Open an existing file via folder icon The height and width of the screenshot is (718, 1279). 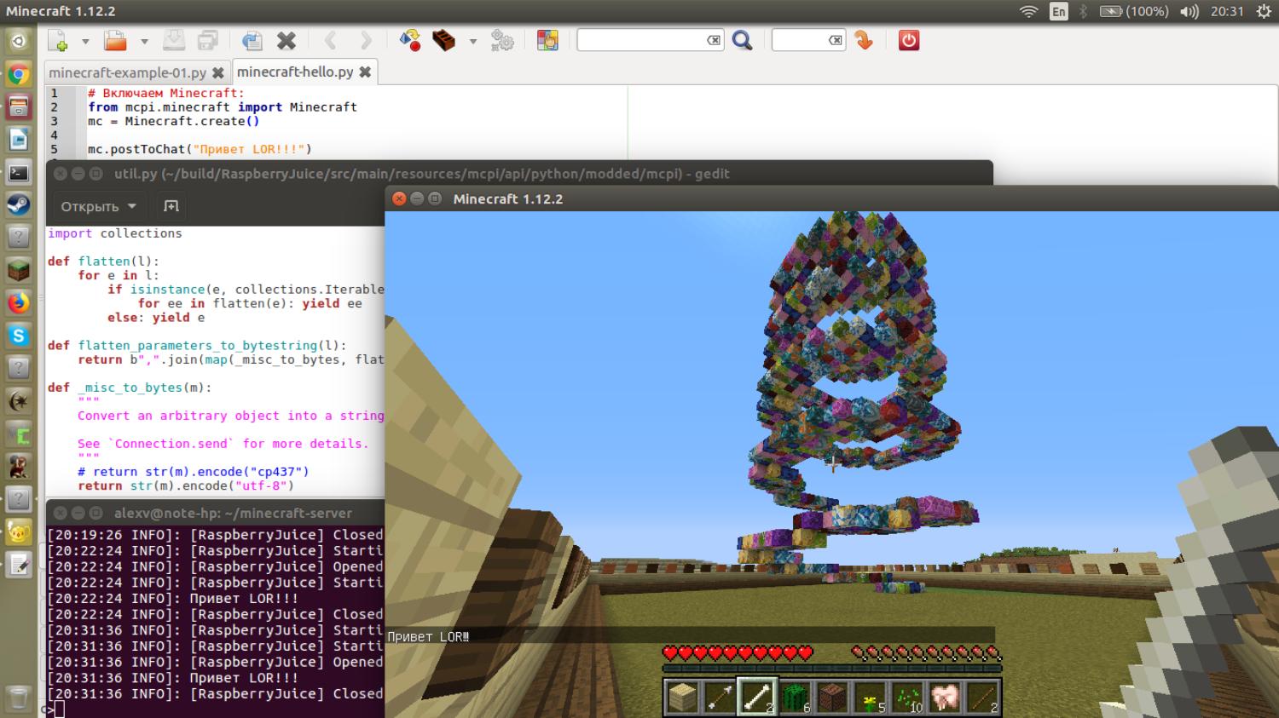[x=115, y=40]
